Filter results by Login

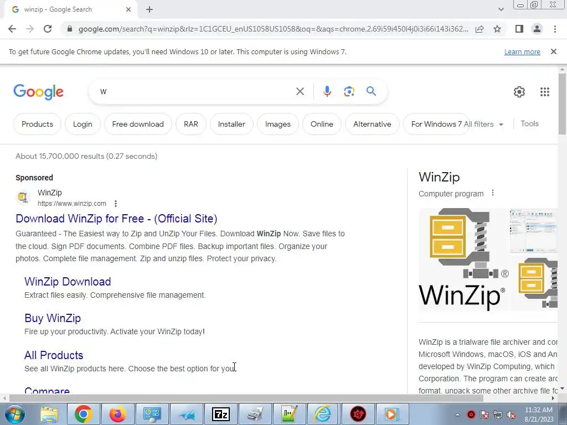(x=83, y=124)
